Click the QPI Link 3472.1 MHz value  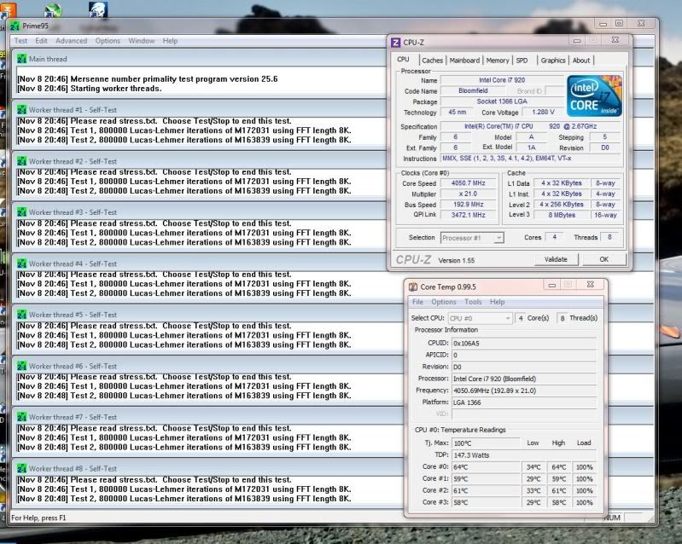tap(468, 215)
